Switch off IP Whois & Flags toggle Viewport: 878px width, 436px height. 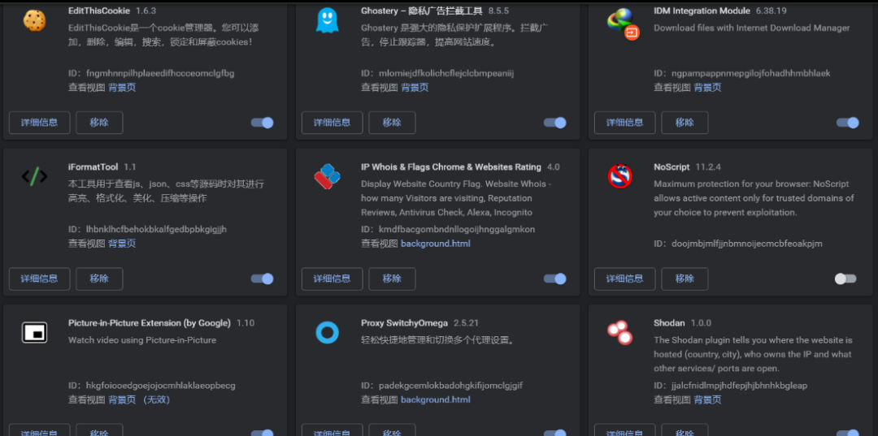[x=555, y=278]
